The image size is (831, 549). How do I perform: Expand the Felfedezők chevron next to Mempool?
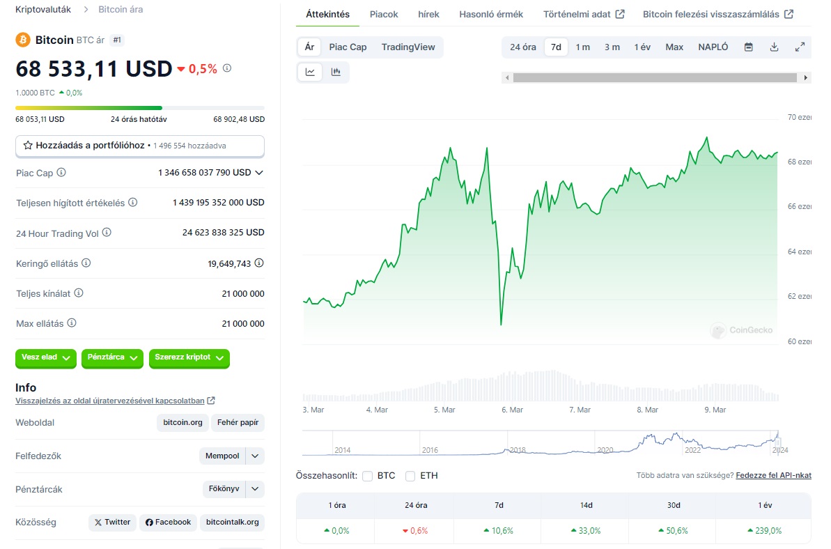click(255, 456)
